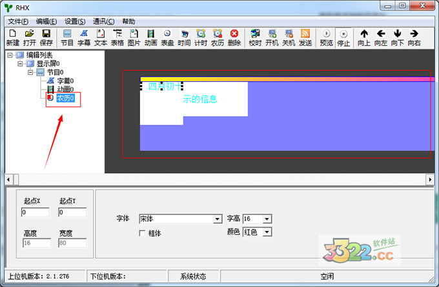Insert a 时间 time item

[184, 37]
